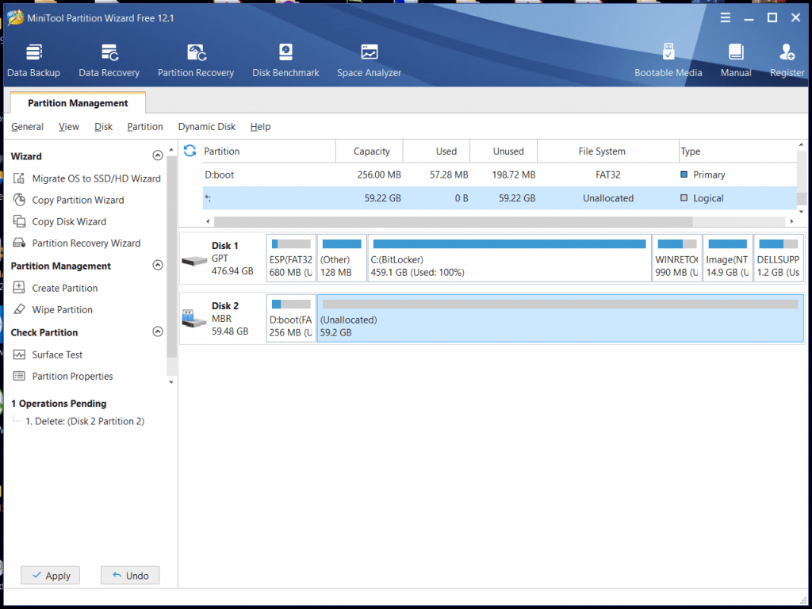
Task: Click the Migrate OS to SSD/HD Wizard icon
Action: coord(19,178)
